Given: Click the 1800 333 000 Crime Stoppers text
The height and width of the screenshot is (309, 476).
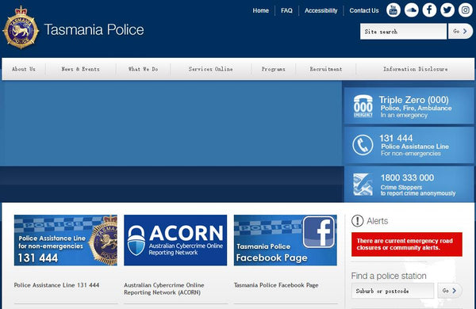Looking at the screenshot, I should tap(418, 185).
